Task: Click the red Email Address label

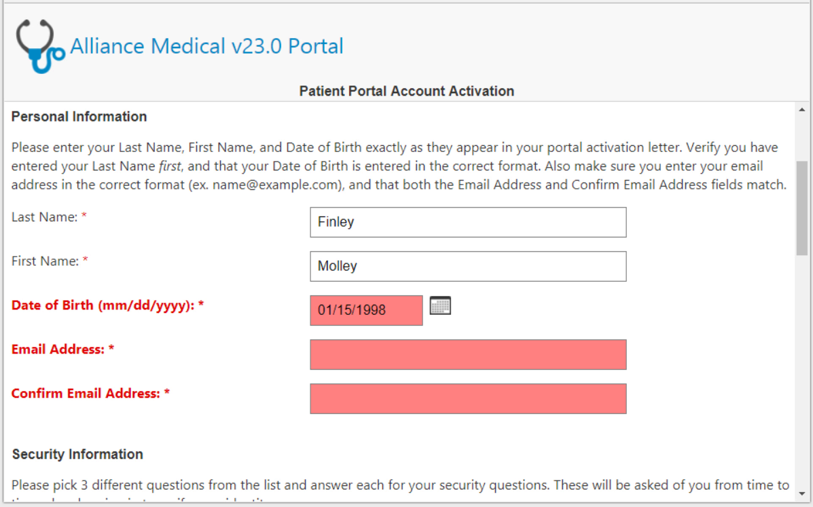Action: tap(62, 350)
